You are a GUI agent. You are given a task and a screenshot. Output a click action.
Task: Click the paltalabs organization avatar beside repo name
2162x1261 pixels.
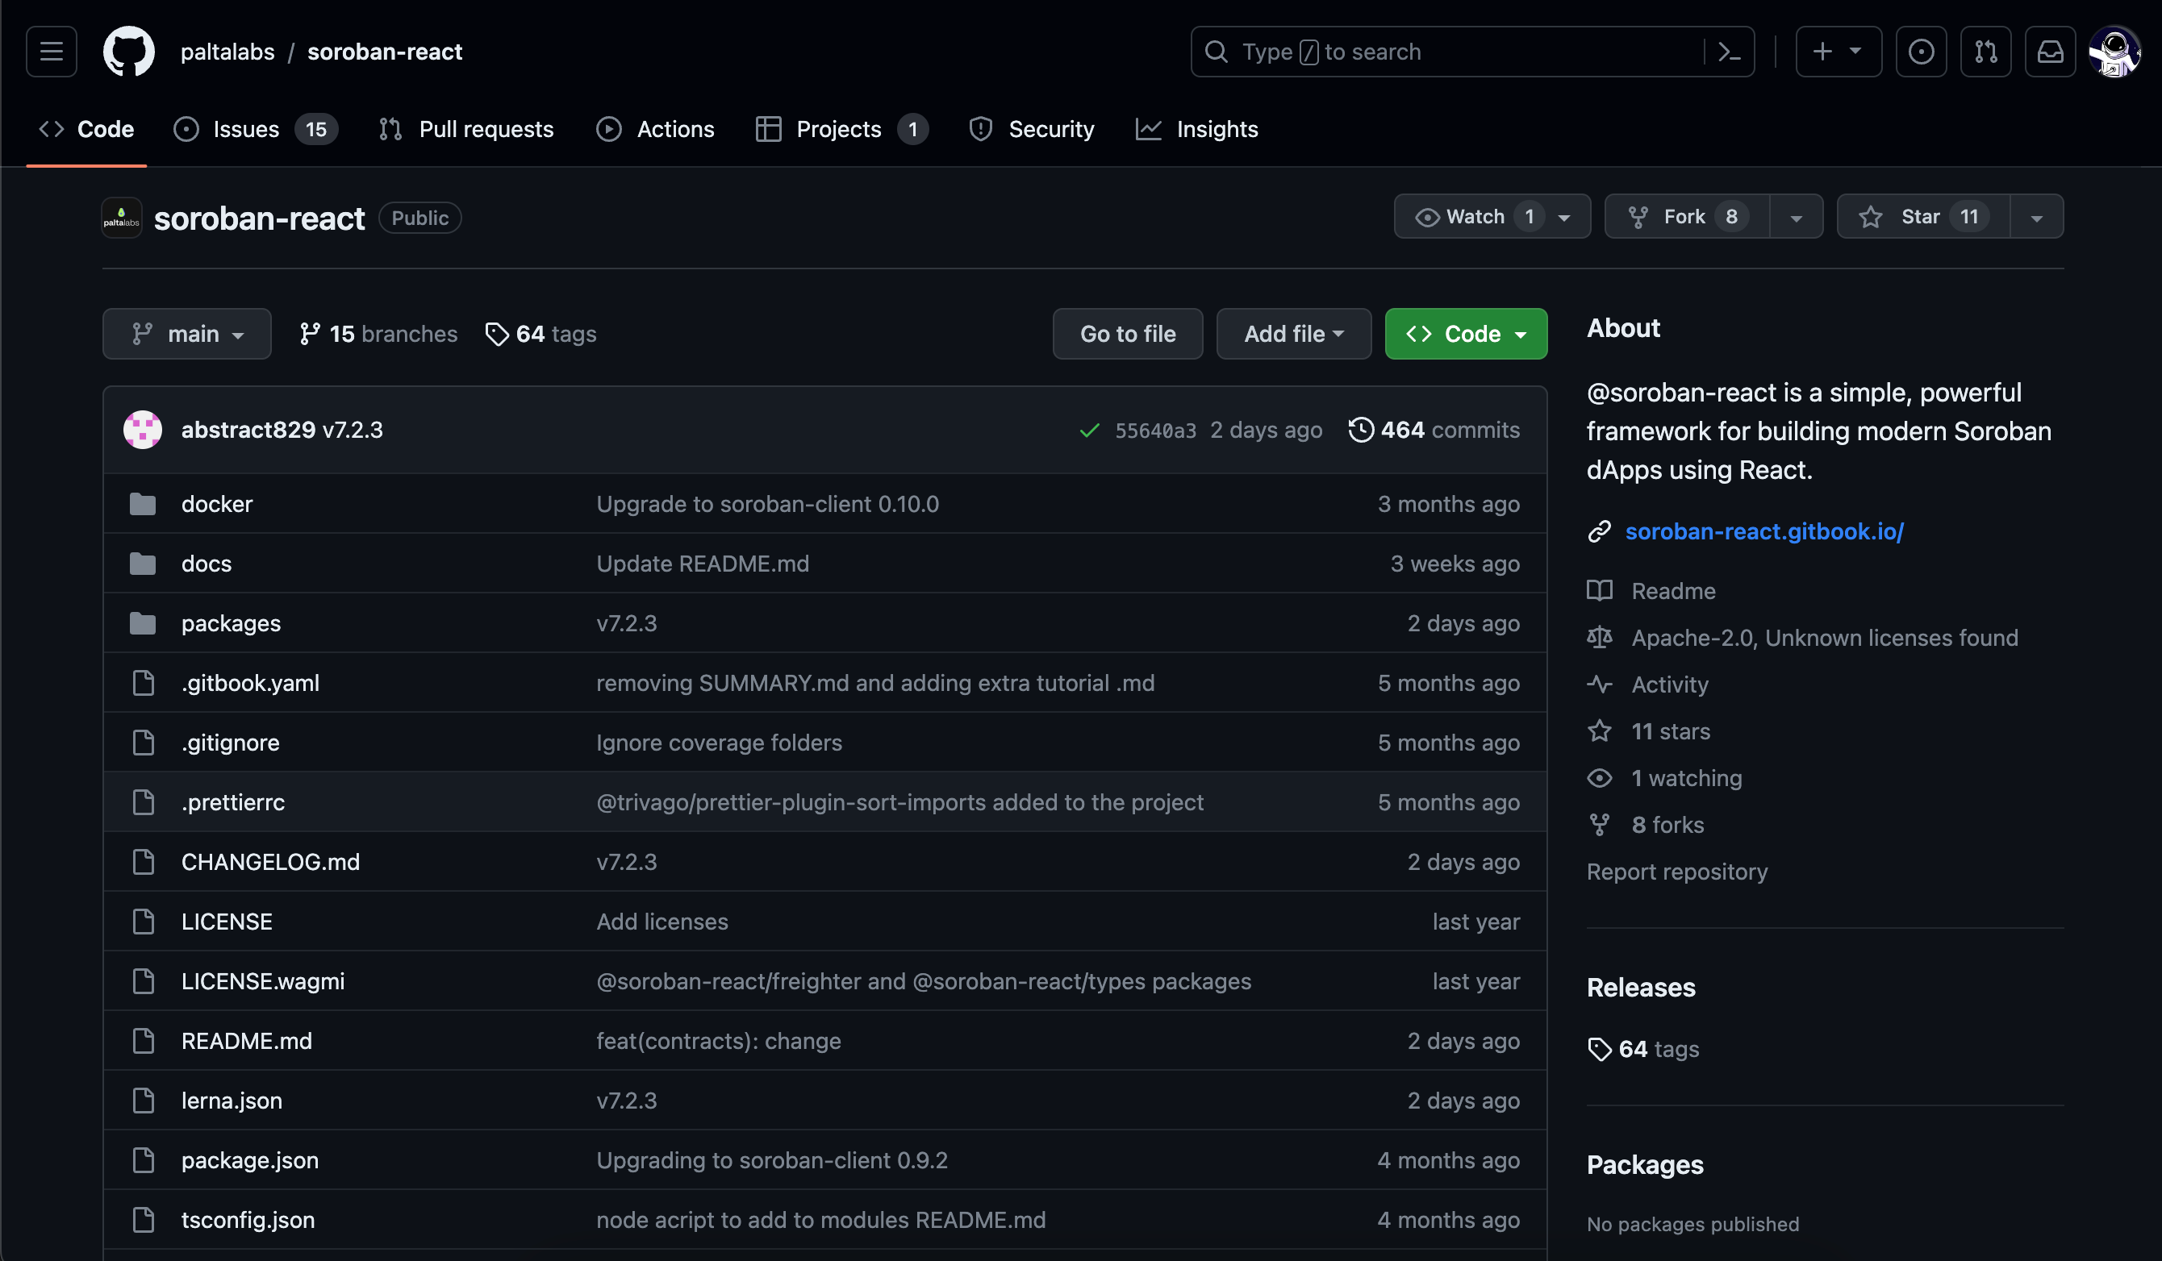[x=121, y=218]
